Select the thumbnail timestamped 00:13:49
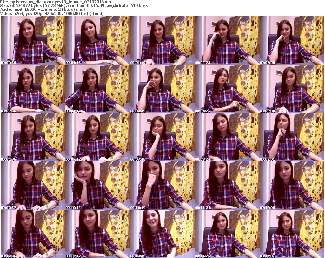Viewport: 325px width, 258px height. 162,234
